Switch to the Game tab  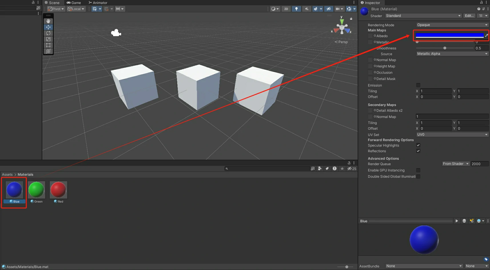(74, 3)
